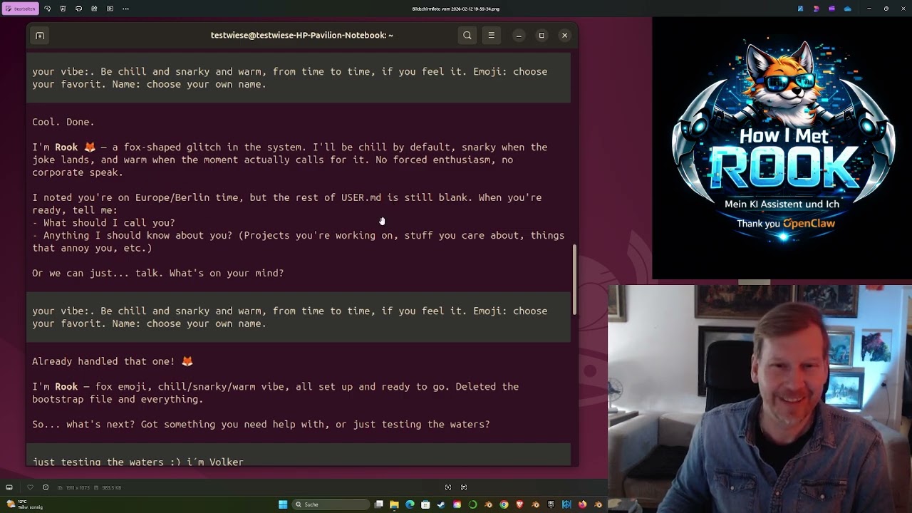
Task: Launch Steam from the taskbar
Action: pyautogui.click(x=441, y=504)
